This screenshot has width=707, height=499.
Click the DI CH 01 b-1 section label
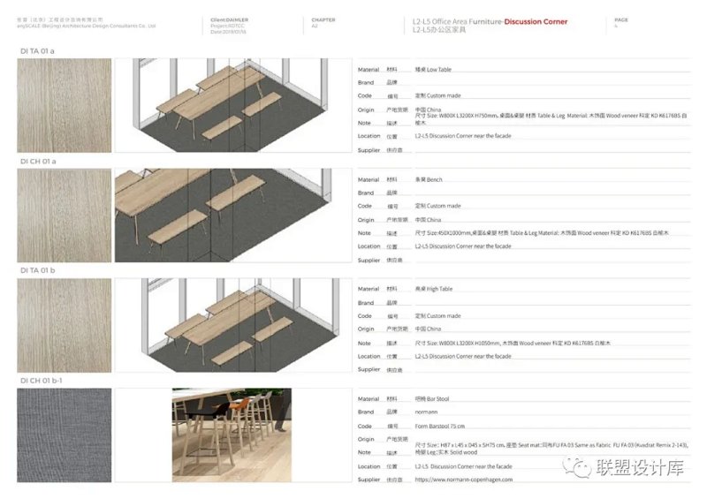tap(41, 381)
